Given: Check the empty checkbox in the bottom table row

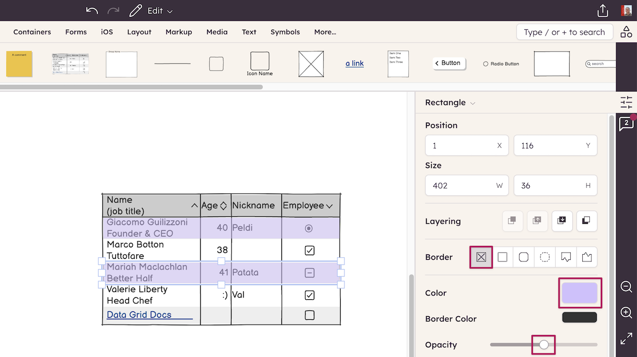Looking at the screenshot, I should point(311,314).
